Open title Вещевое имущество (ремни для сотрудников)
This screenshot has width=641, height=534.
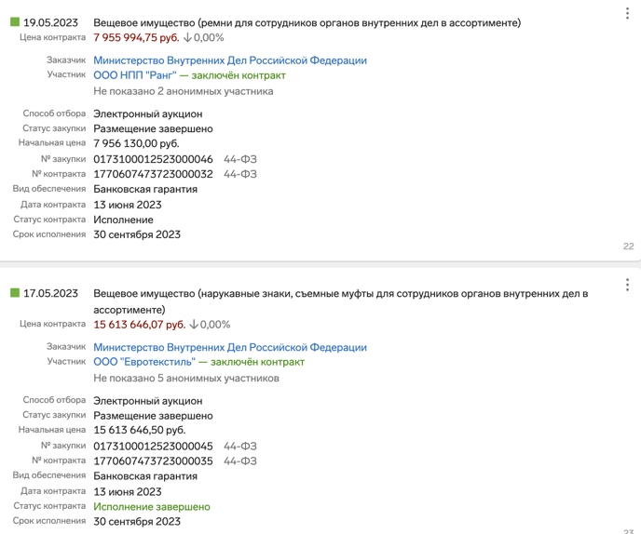coord(307,23)
